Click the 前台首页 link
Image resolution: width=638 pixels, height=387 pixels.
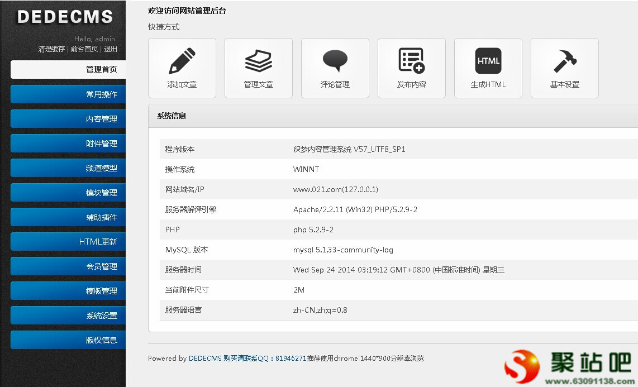[84, 49]
